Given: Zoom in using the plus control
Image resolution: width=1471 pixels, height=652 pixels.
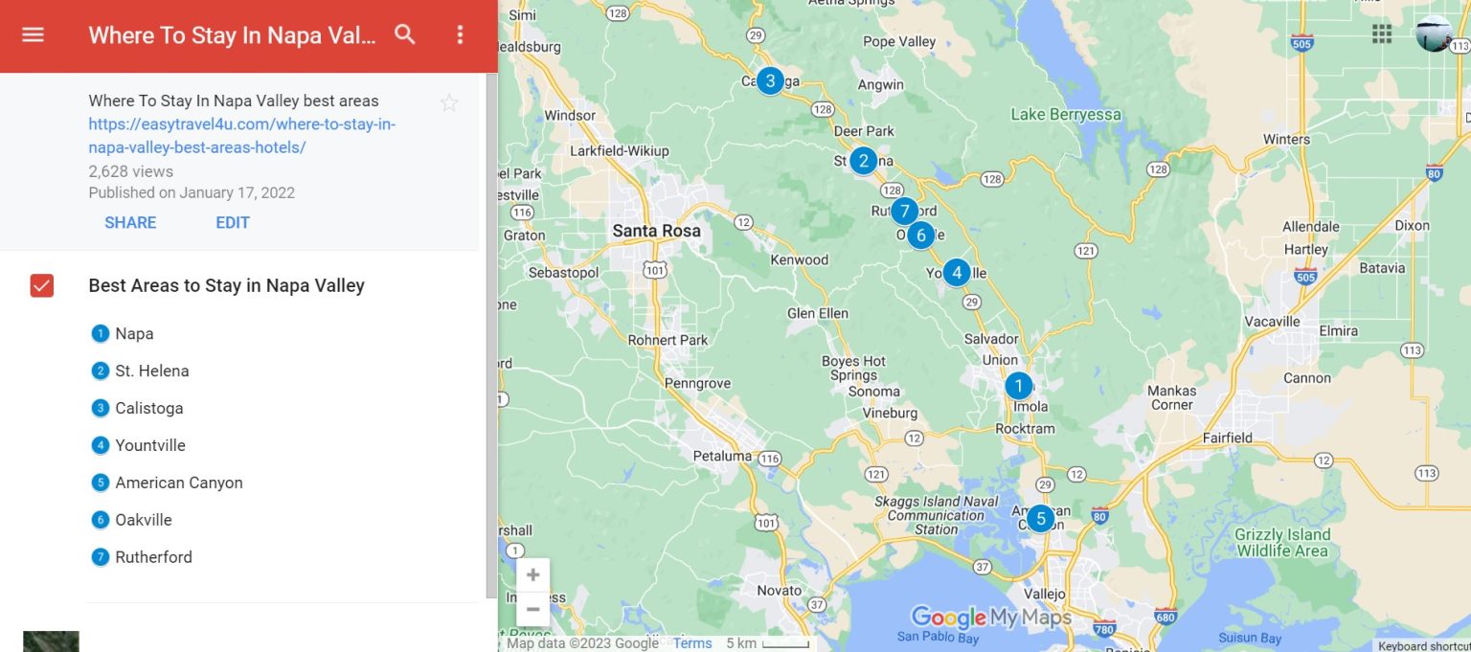Looking at the screenshot, I should 532,574.
